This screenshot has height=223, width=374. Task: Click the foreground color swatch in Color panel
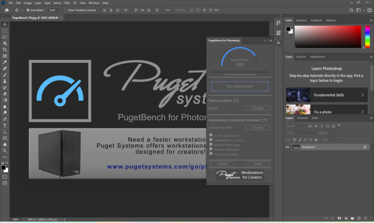(x=288, y=29)
